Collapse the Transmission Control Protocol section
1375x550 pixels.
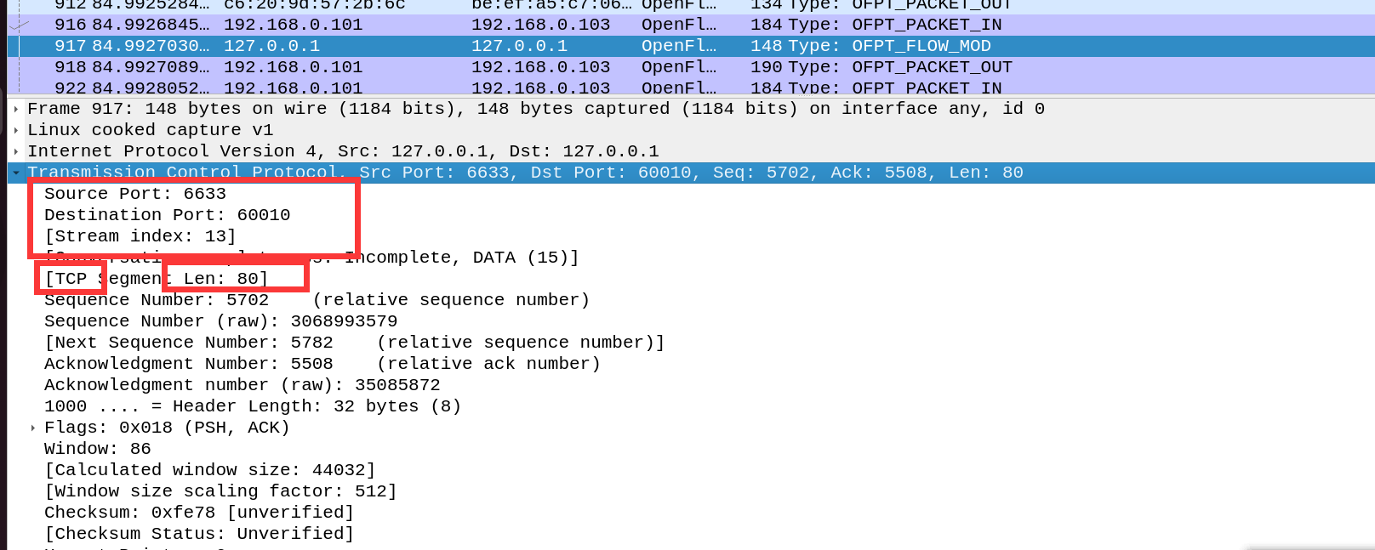(16, 173)
